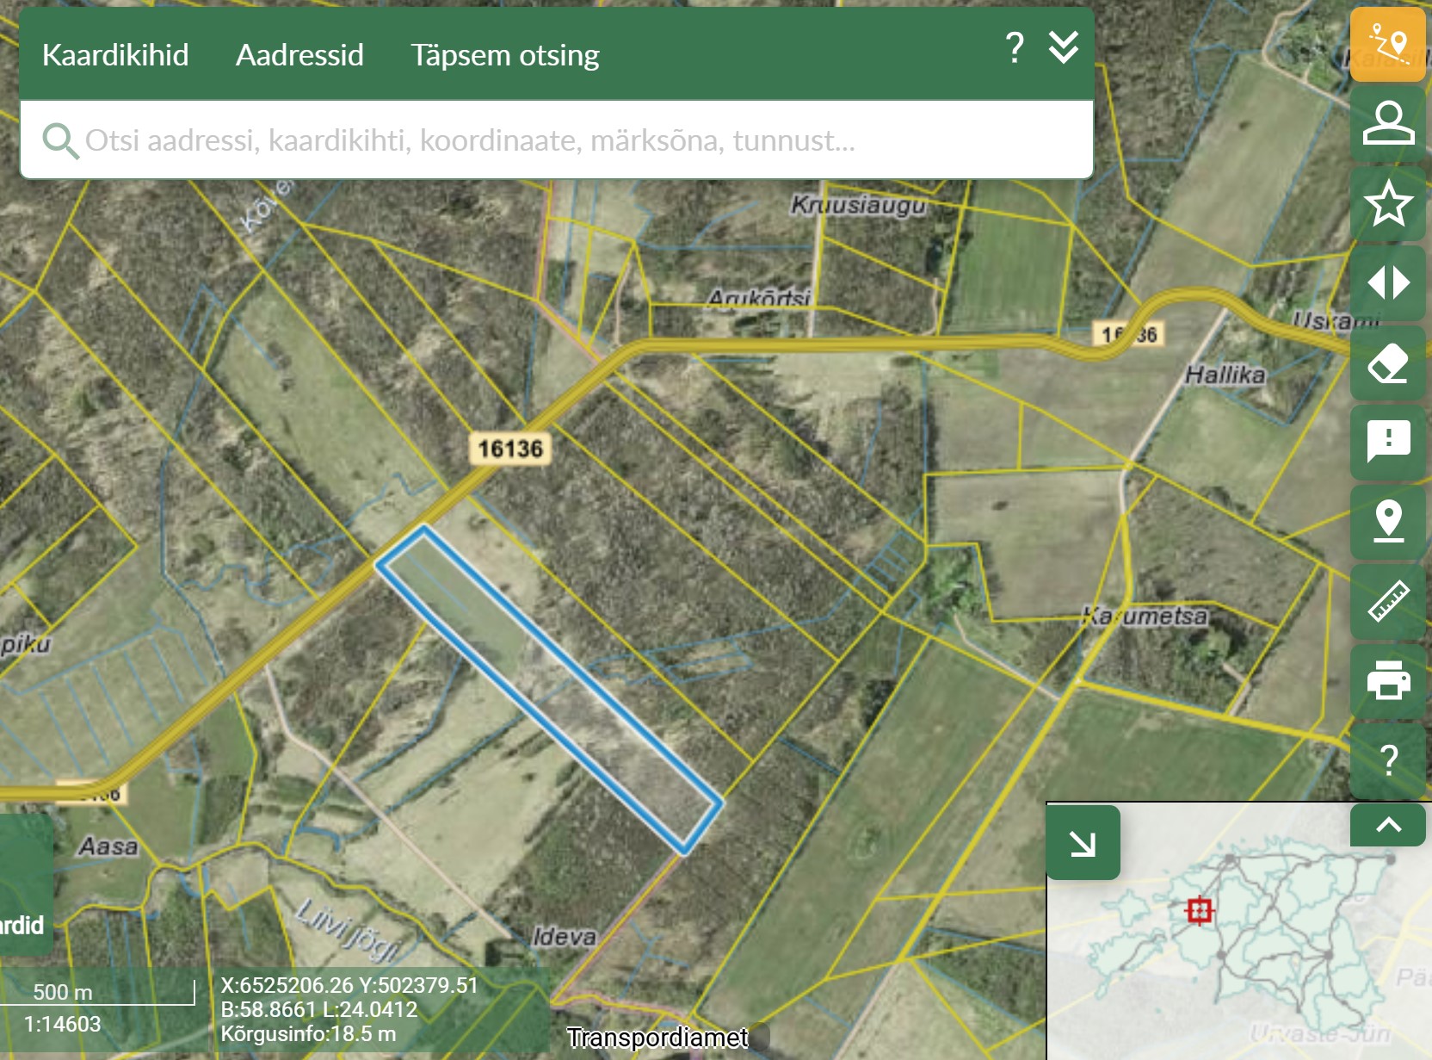Expand the search panel with double chevron
1432x1060 pixels.
point(1064,48)
